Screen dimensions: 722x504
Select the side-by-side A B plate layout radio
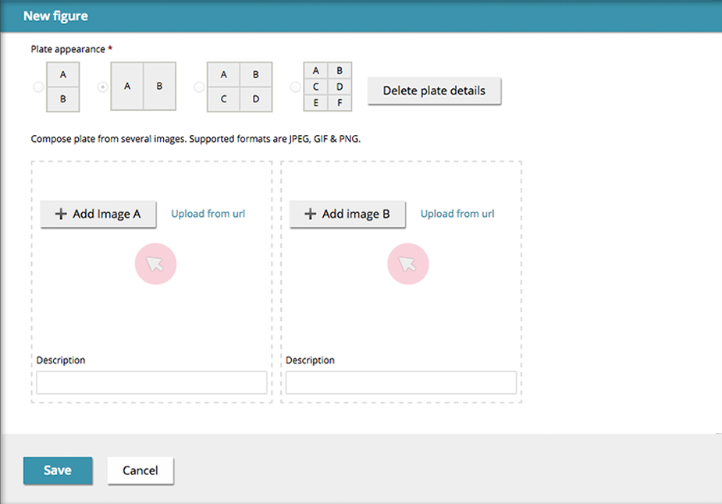[103, 87]
